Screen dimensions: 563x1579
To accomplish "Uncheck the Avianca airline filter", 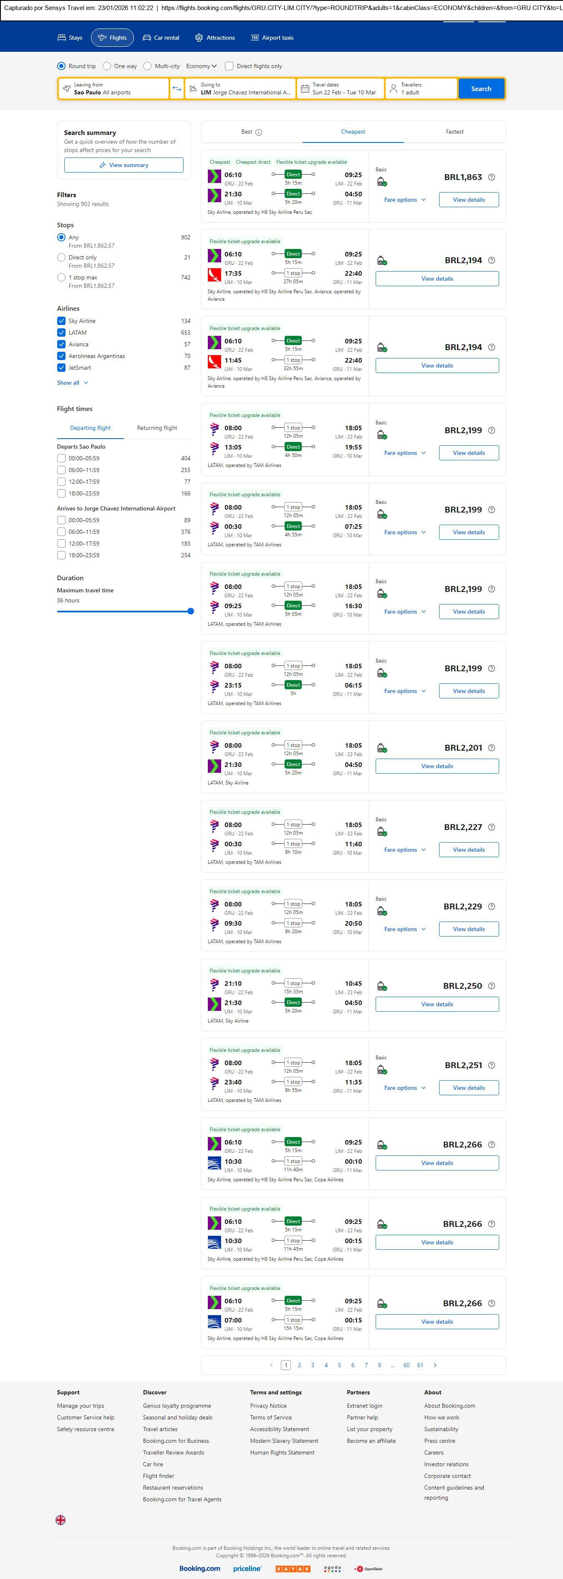I will (x=61, y=345).
